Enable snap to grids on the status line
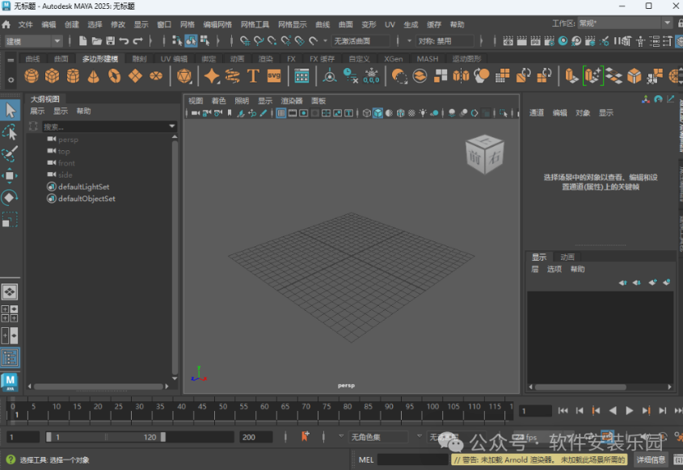683x470 pixels. click(x=245, y=41)
